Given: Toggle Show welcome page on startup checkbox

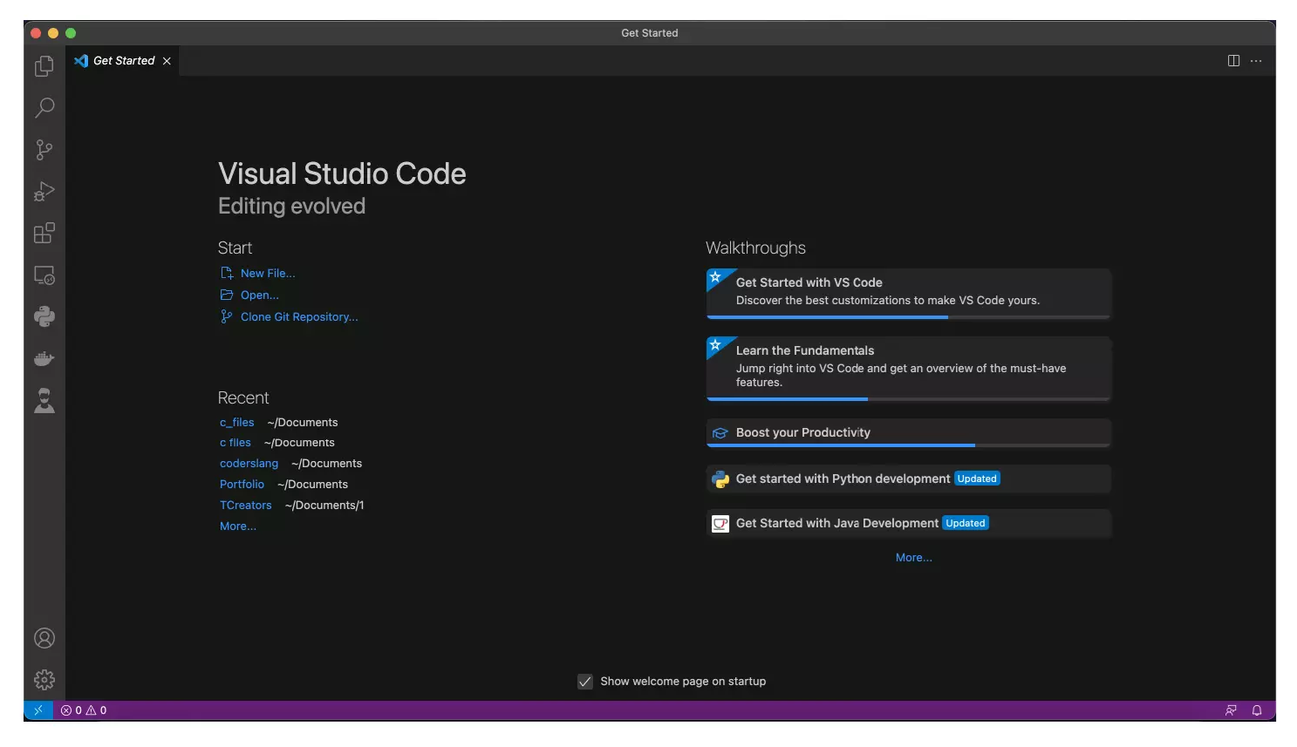Looking at the screenshot, I should click(585, 682).
